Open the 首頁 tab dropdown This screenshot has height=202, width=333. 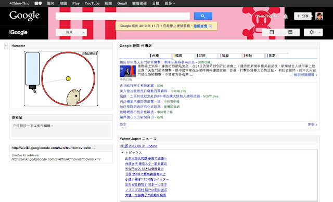click(71, 32)
